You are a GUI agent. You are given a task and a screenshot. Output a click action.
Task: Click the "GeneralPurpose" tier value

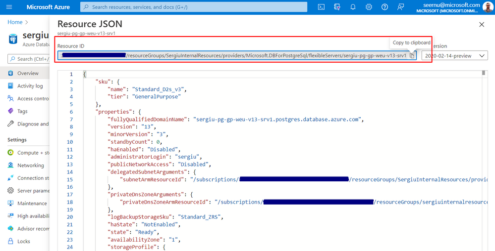tap(157, 97)
